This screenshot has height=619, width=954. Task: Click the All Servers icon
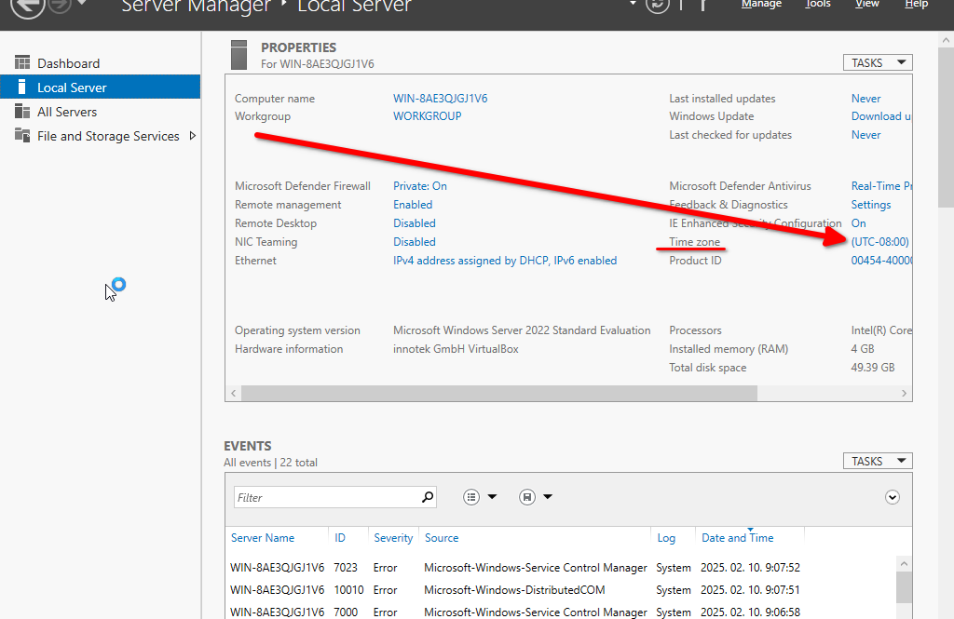coord(22,112)
